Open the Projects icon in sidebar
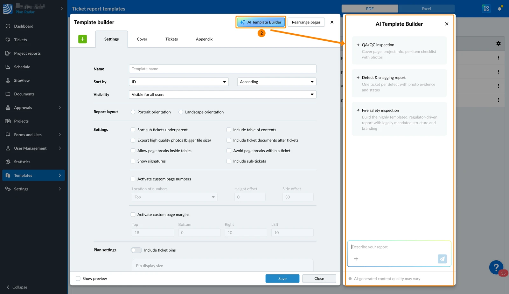509x294 pixels. pyautogui.click(x=8, y=121)
